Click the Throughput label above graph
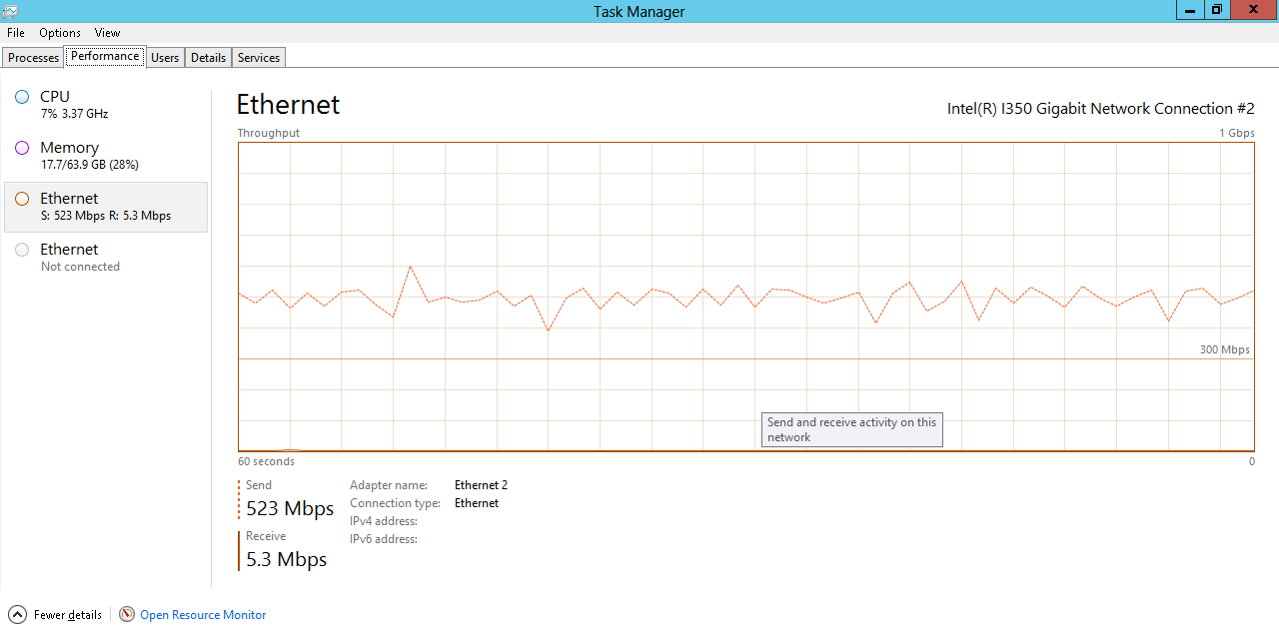 click(x=268, y=133)
